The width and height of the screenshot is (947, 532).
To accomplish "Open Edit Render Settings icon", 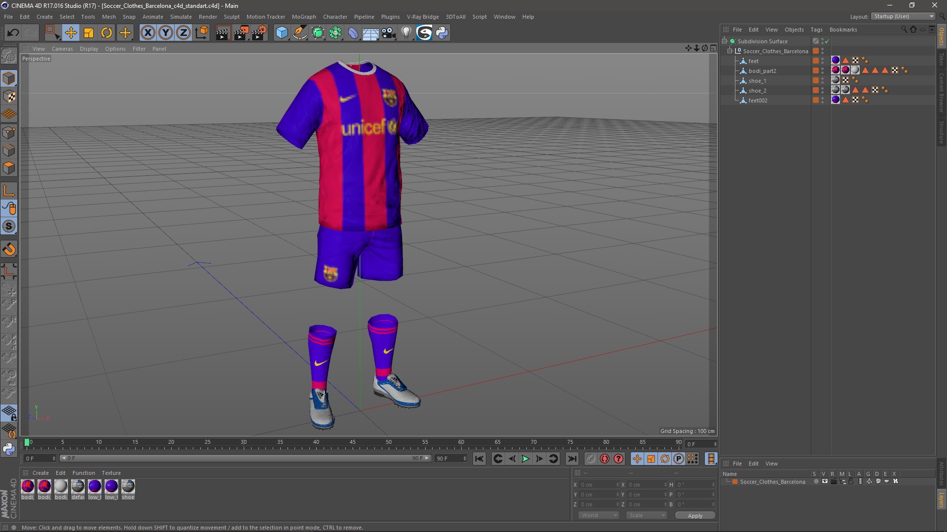I will pos(259,33).
